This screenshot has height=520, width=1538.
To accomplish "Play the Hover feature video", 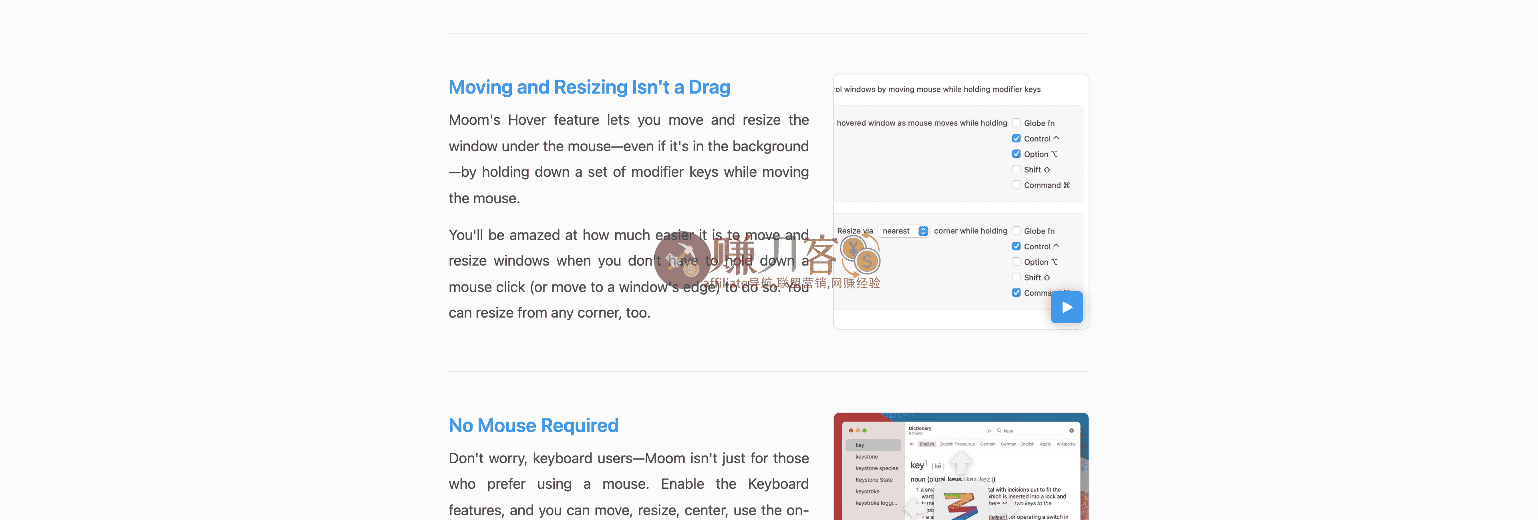I will click(1066, 307).
